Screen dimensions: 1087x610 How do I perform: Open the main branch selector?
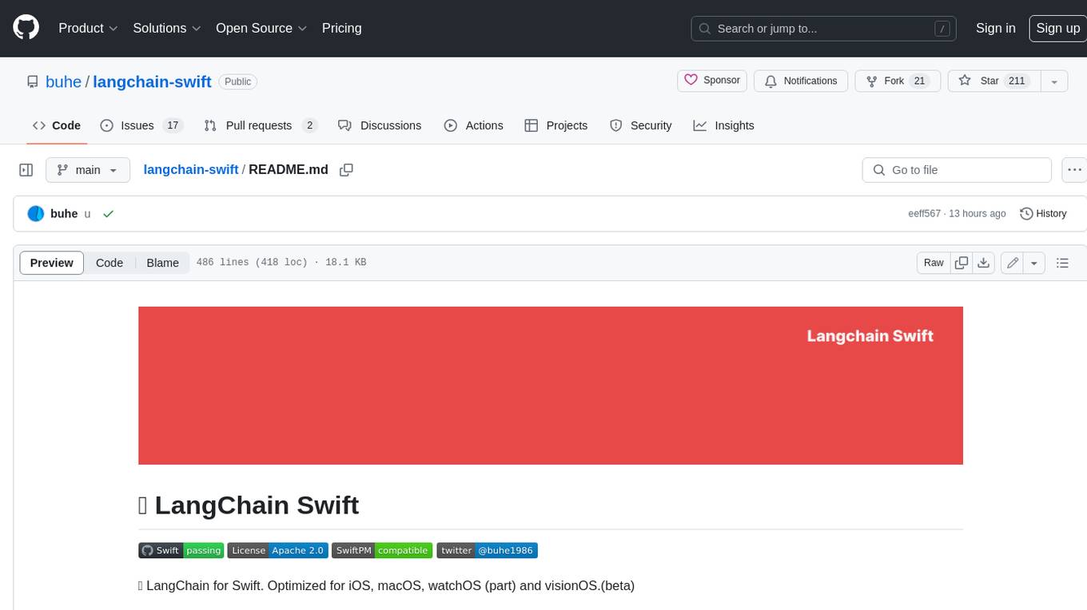pyautogui.click(x=87, y=170)
